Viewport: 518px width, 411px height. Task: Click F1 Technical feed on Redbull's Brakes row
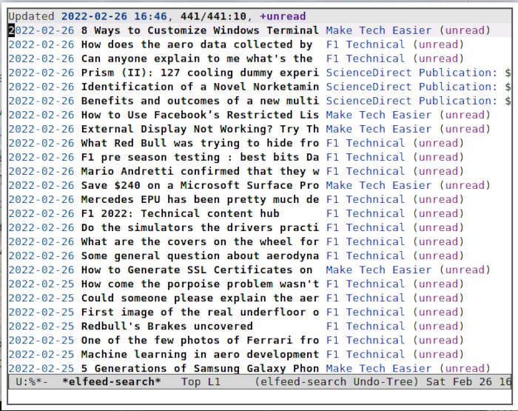pyautogui.click(x=366, y=327)
